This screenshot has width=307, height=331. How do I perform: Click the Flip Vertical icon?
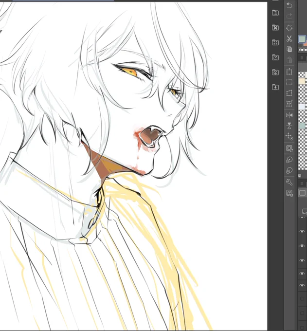pos(289,126)
